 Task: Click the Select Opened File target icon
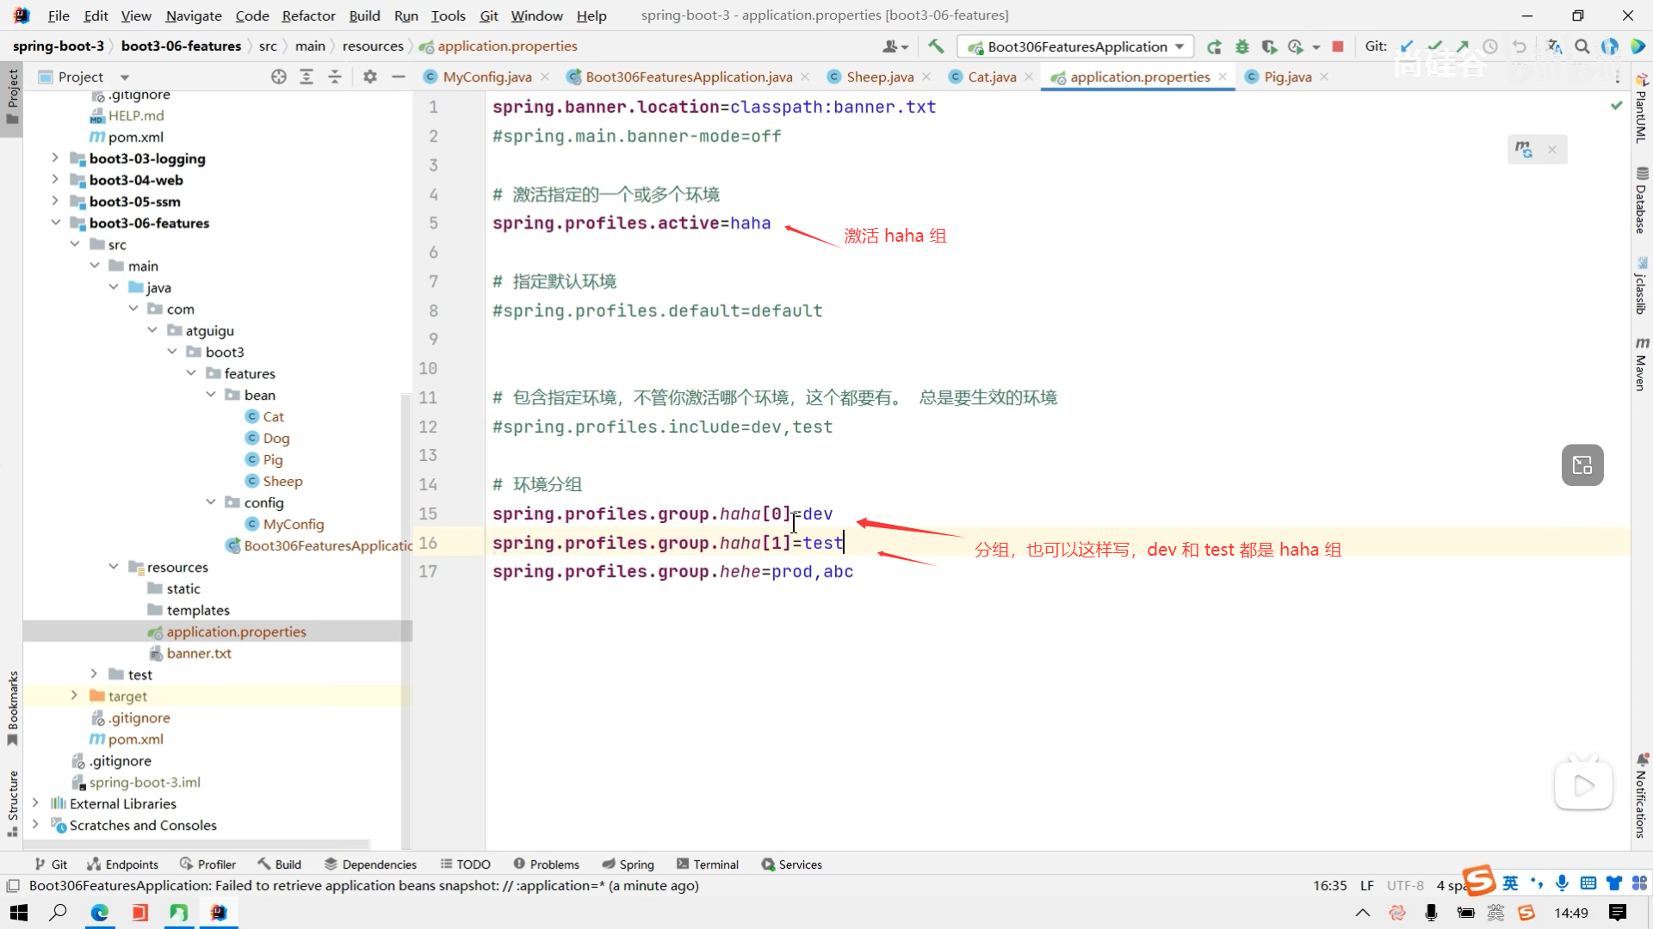(x=278, y=77)
